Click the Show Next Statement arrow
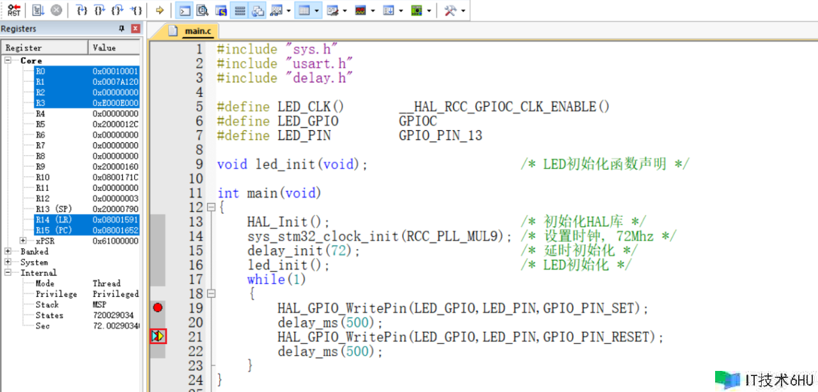 (x=160, y=10)
